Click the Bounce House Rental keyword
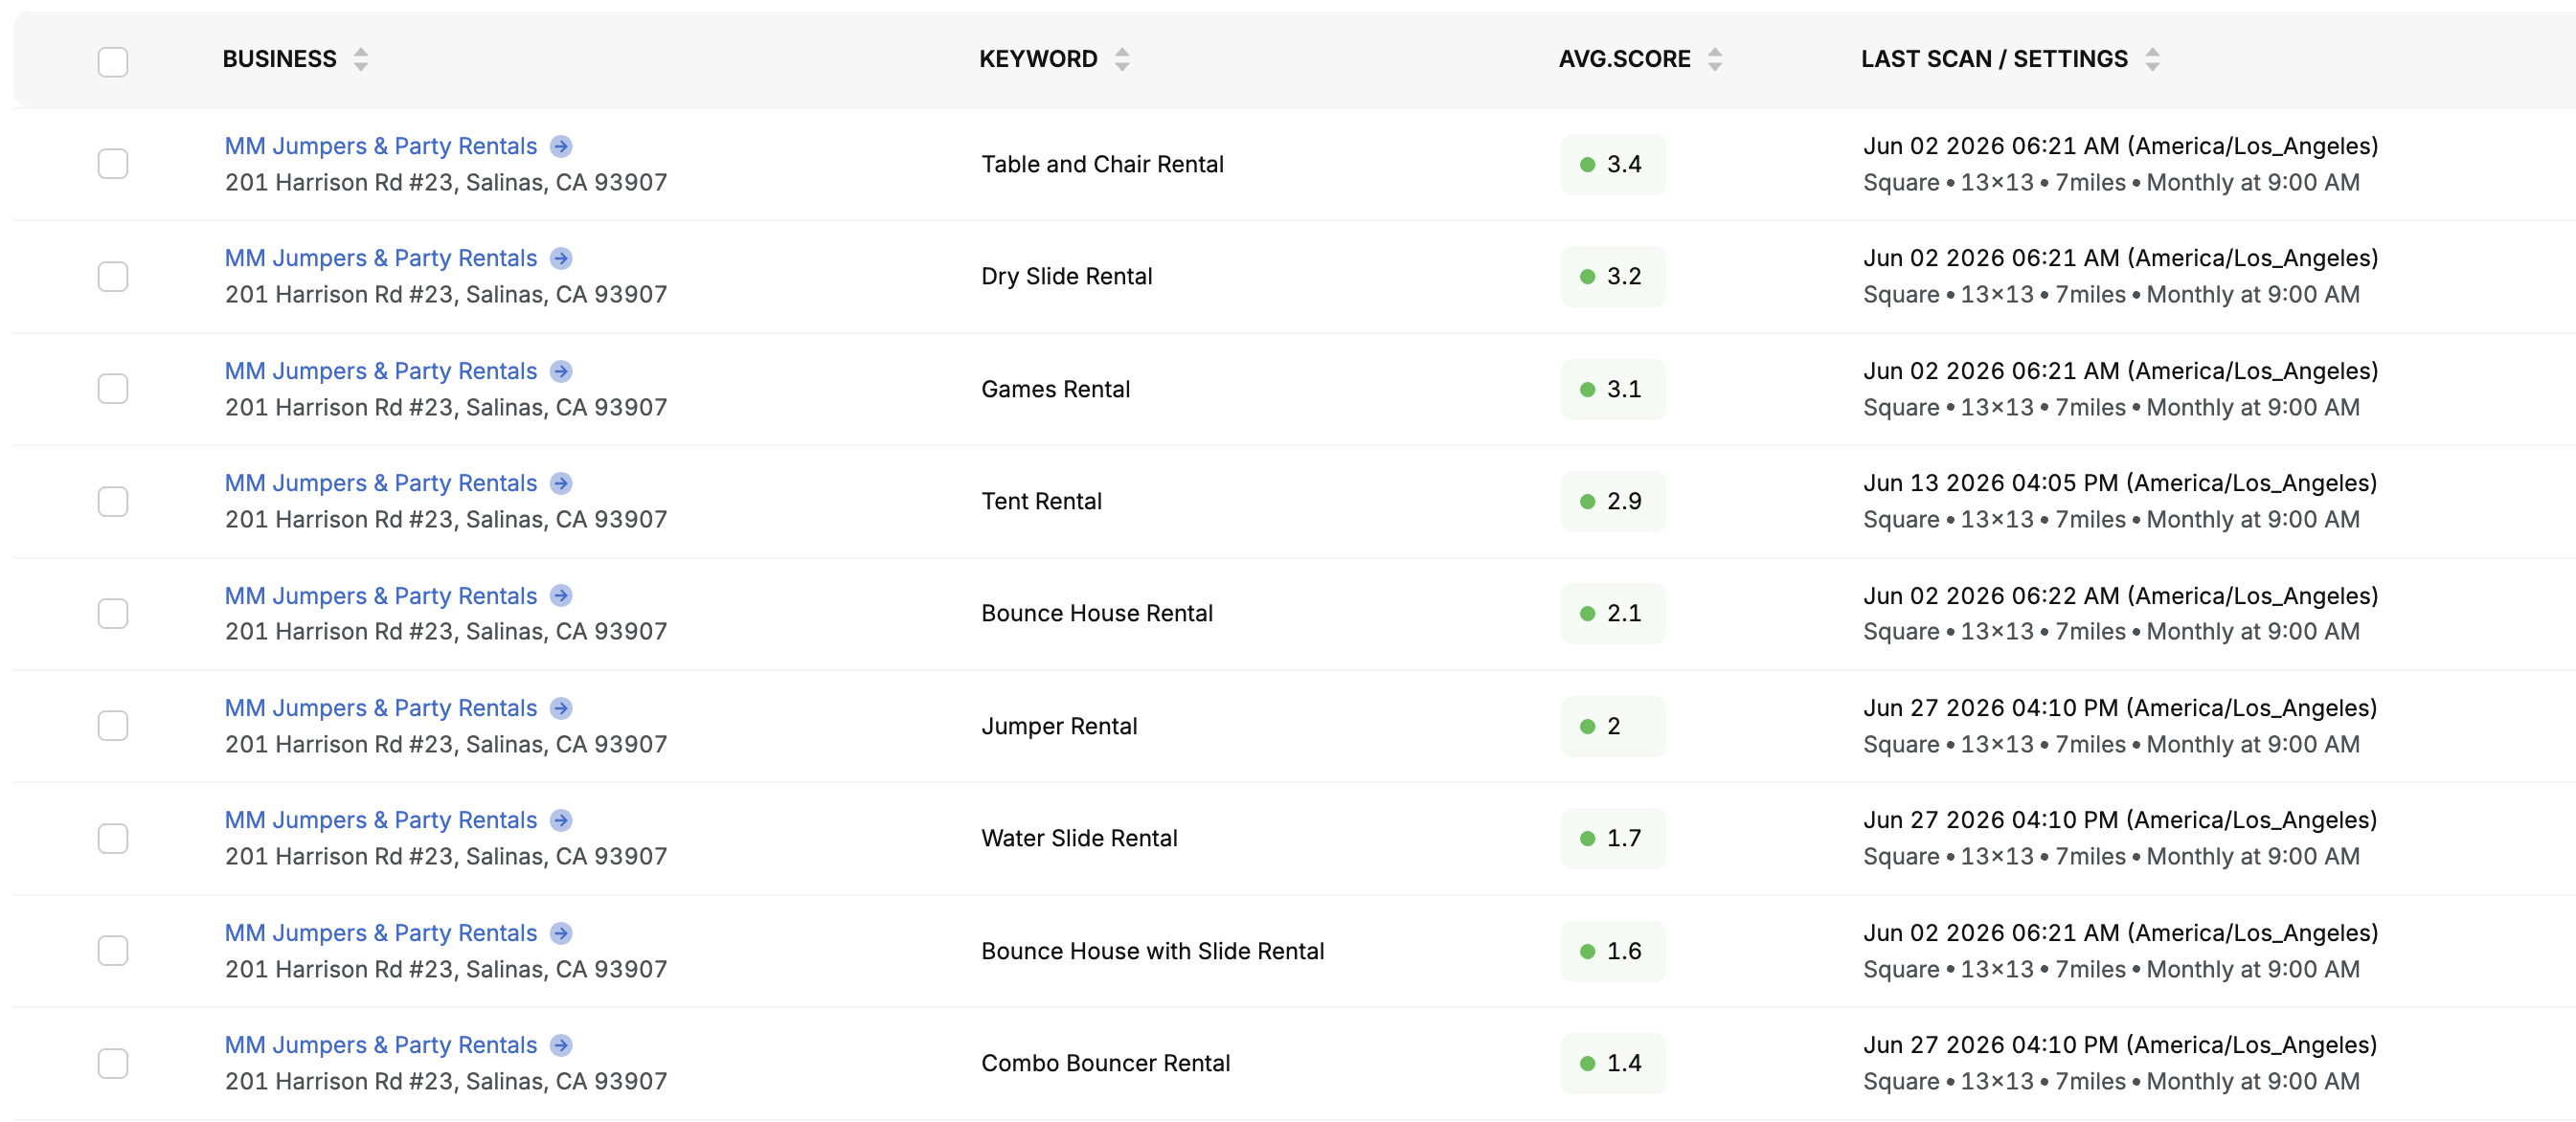 [x=1097, y=613]
